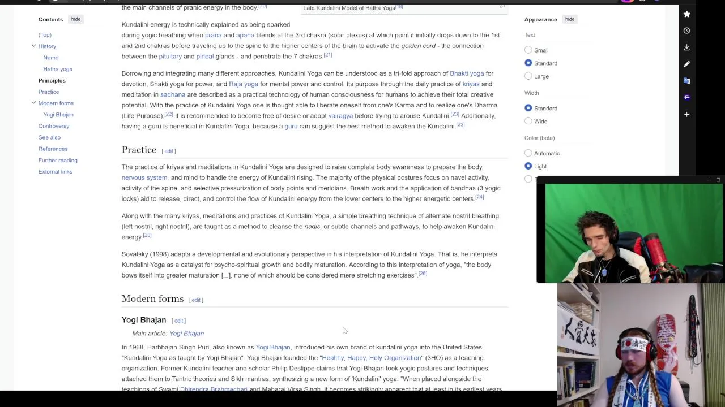Open the vairagya link
The image size is (725, 407).
[340, 116]
